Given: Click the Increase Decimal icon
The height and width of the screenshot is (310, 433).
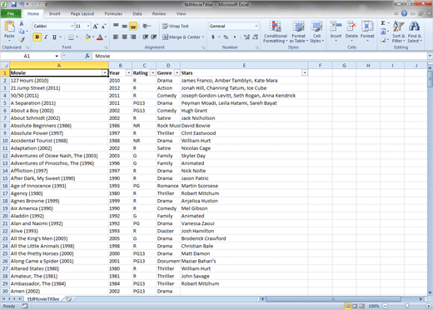Looking at the screenshot, I should 246,37.
